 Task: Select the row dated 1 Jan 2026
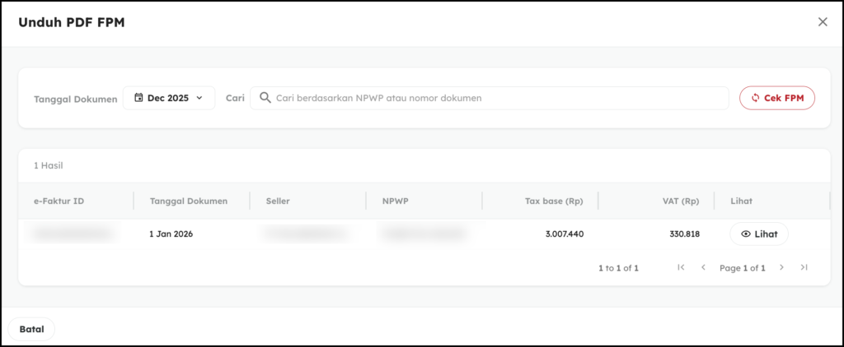click(x=171, y=234)
